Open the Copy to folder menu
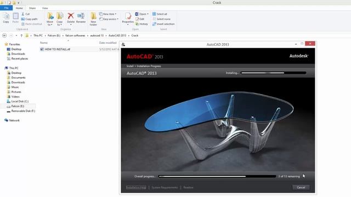 (x=60, y=19)
